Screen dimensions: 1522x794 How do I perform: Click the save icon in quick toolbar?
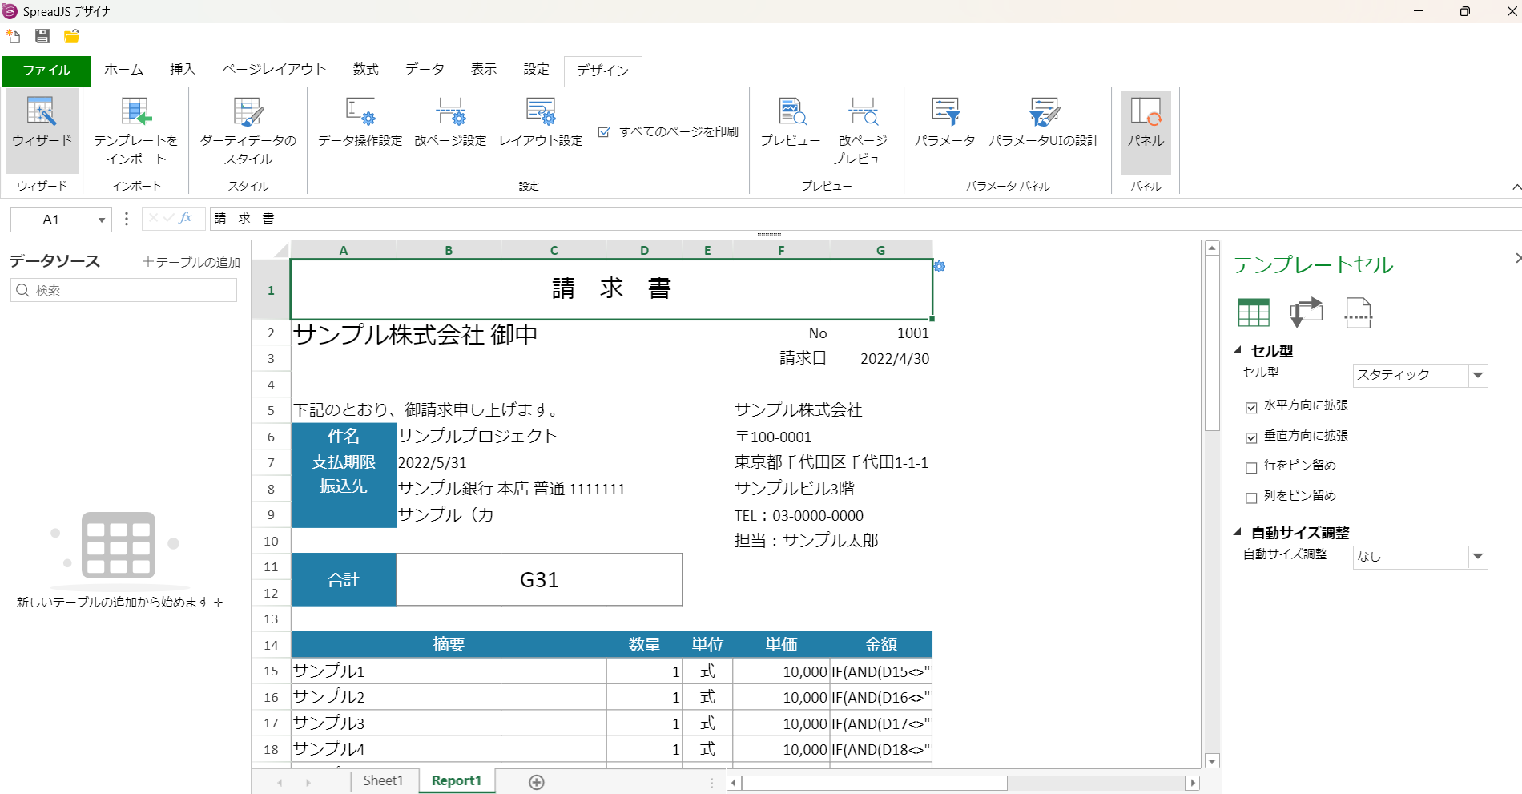[42, 36]
